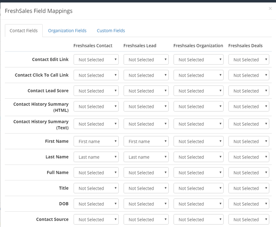The height and width of the screenshot is (227, 276).
Task: Open Freshsales Deals dropdown for DOB row
Action: point(249,204)
